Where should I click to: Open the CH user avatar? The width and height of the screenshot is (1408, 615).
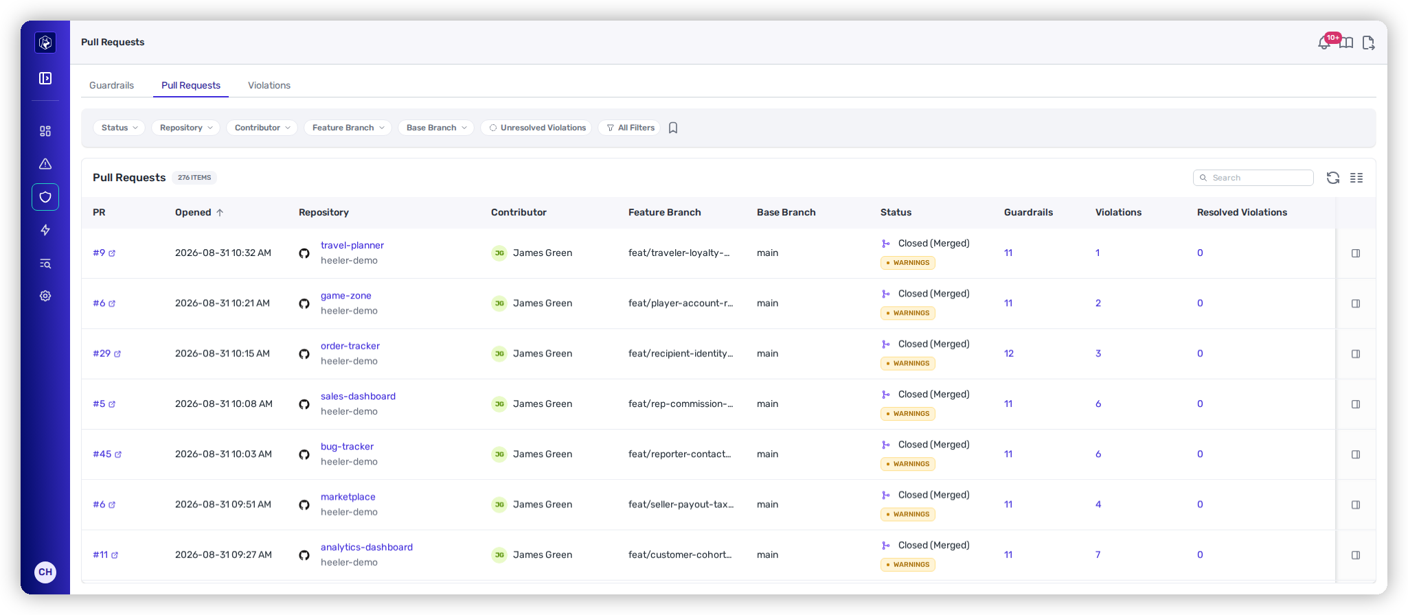click(45, 572)
